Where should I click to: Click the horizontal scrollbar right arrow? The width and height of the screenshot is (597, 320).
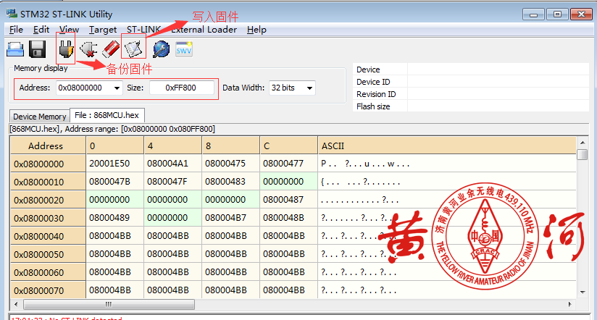click(569, 304)
